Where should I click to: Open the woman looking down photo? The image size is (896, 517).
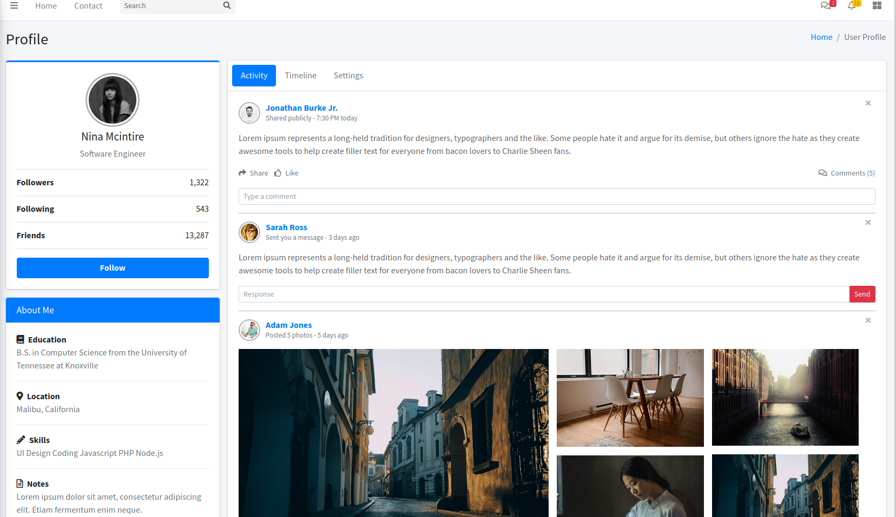(630, 486)
